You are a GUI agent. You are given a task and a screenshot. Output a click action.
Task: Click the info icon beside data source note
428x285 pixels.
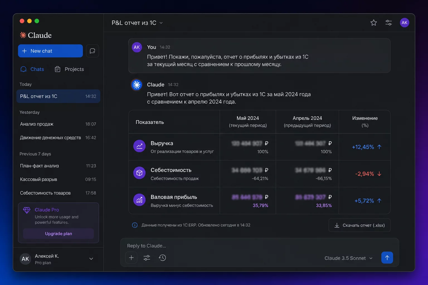(x=135, y=225)
